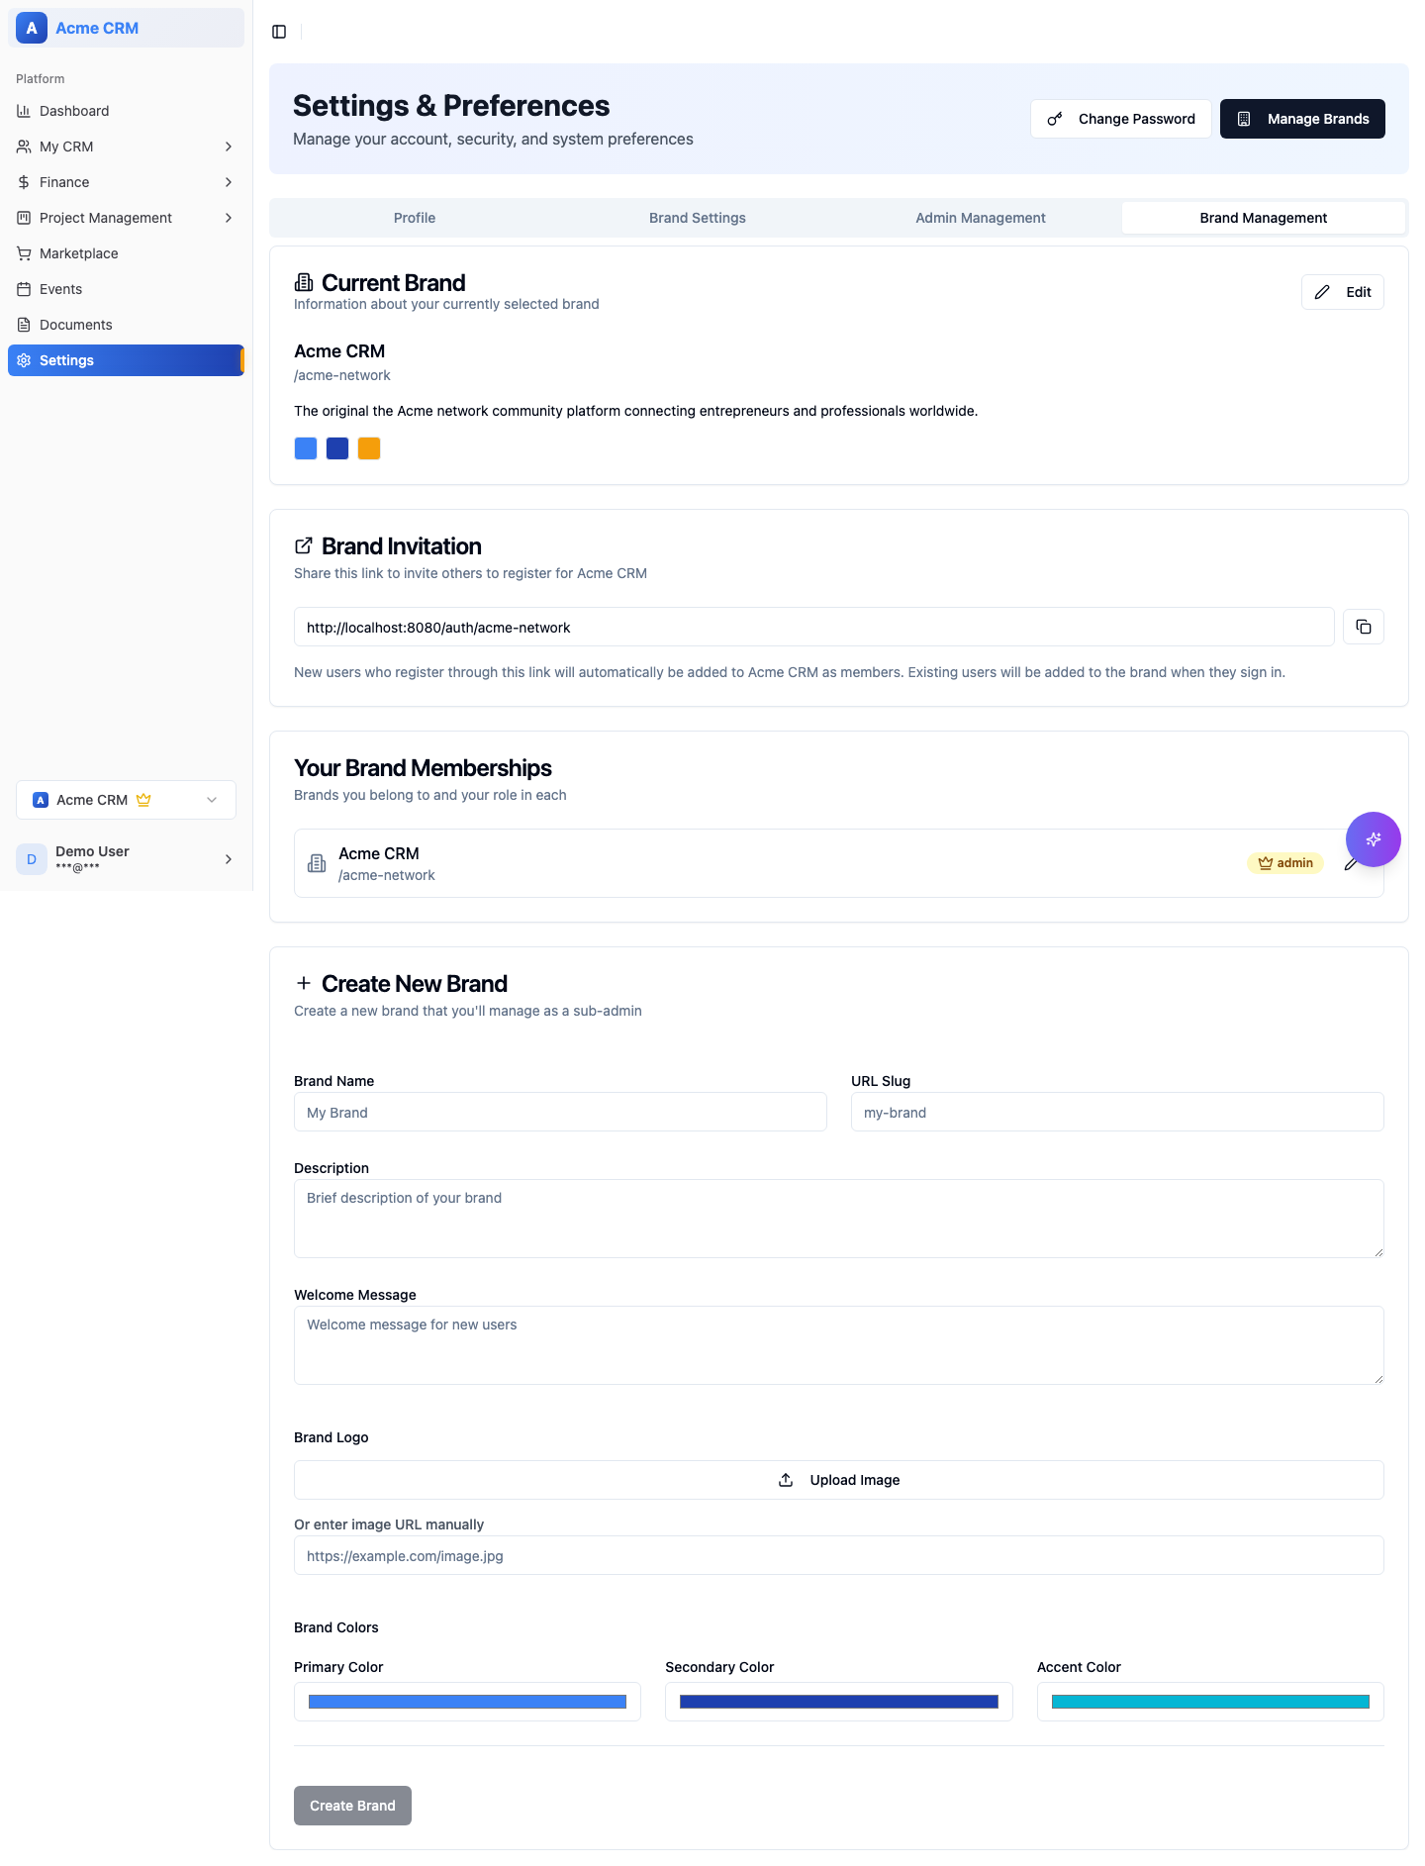Expand the My CRM chevron
The image size is (1425, 1866).
pyautogui.click(x=229, y=147)
